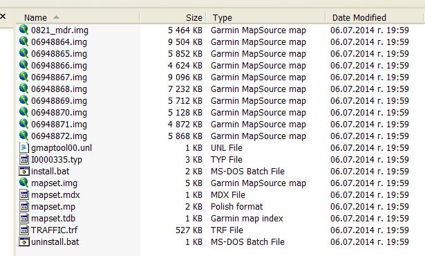The height and width of the screenshot is (256, 425).
Task: Select the mapset.img globe icon
Action: tap(24, 183)
